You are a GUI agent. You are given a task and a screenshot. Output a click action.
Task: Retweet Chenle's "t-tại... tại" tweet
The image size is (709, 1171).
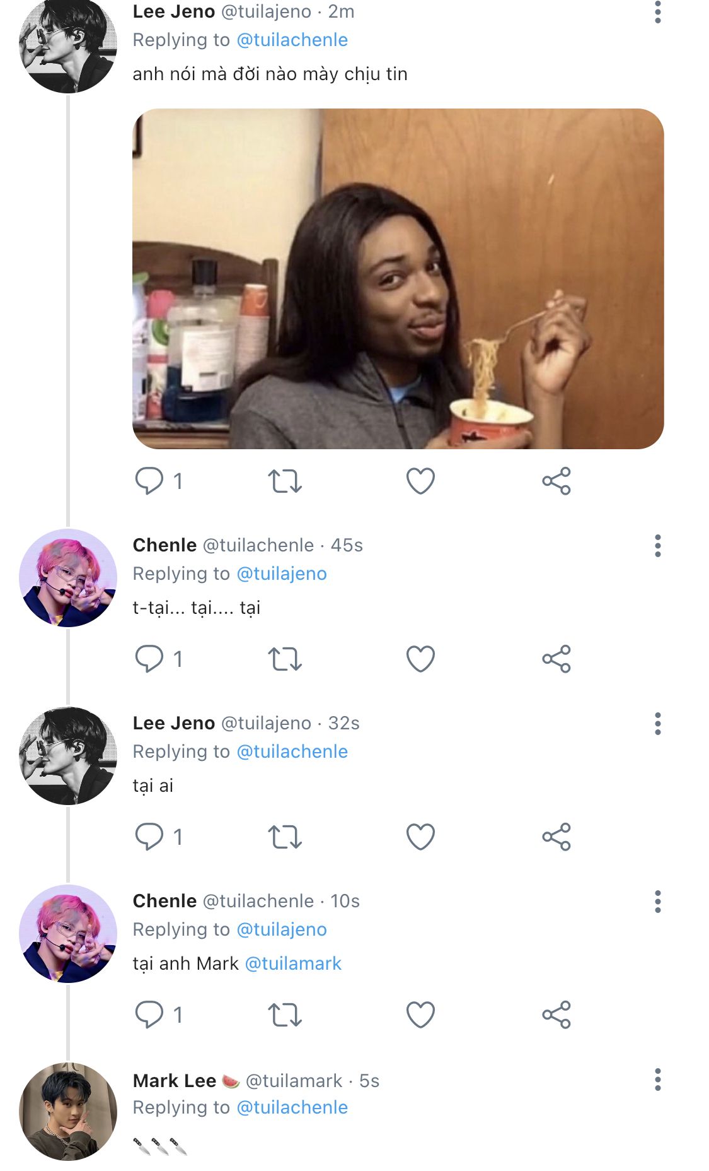[x=285, y=659]
